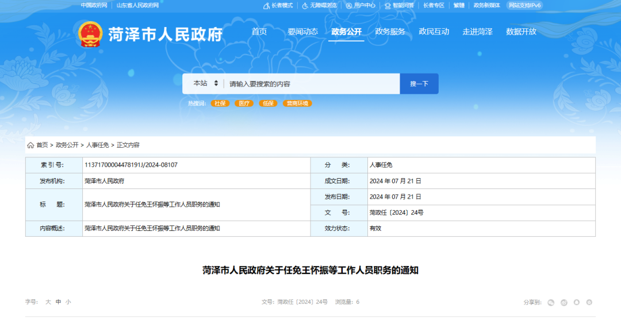This screenshot has height=320, width=621.
Task: Open 长者专区 link
Action: coord(434,6)
